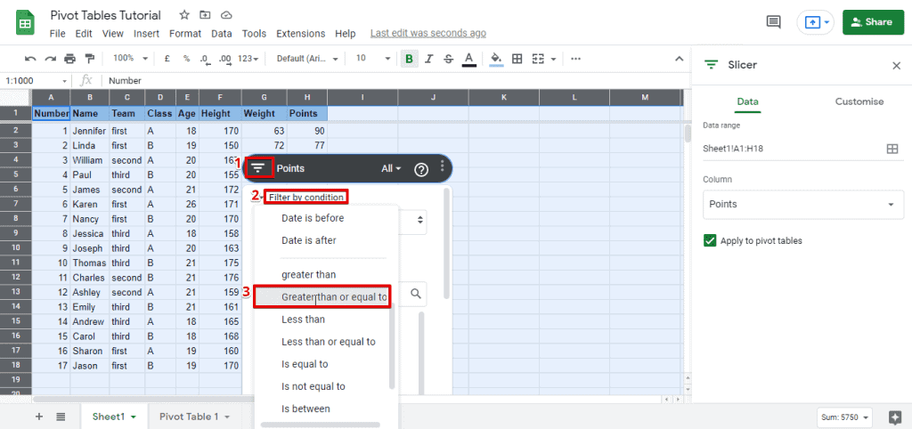Click the search magnifier icon in the slicer

[416, 294]
